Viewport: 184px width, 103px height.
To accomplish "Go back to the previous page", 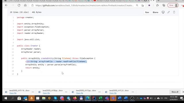I will pos(6,5).
